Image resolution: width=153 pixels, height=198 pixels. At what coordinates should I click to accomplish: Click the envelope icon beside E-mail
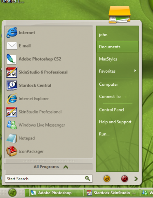tap(12, 46)
